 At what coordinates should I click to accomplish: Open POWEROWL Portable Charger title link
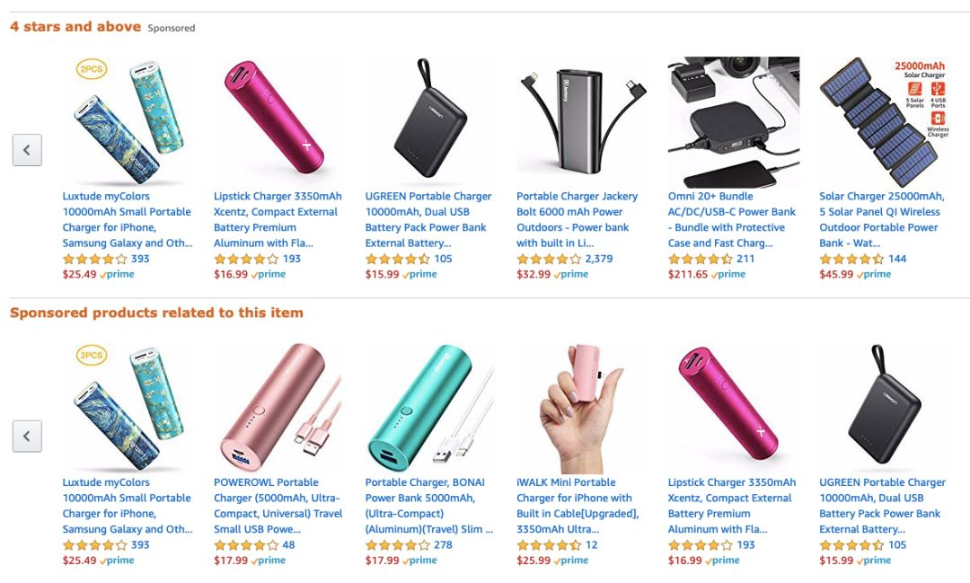[x=278, y=506]
